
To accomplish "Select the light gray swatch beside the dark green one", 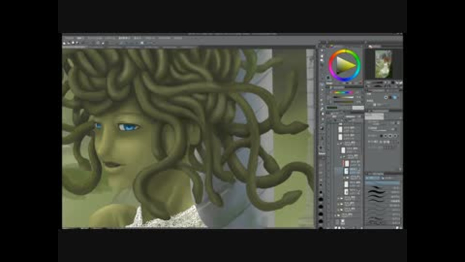I will [357, 108].
